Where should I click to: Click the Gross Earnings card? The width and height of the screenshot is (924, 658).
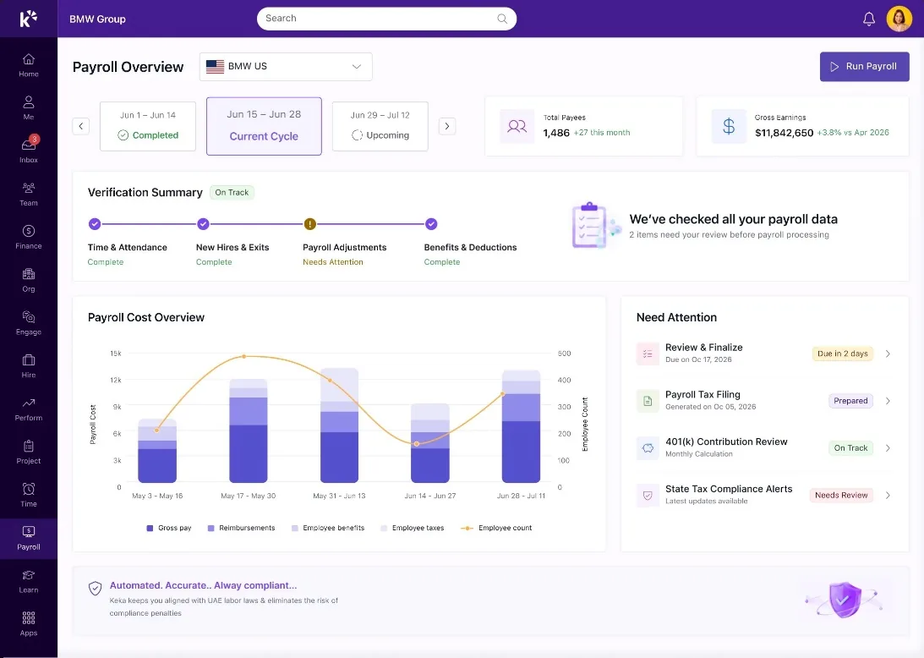coord(802,126)
